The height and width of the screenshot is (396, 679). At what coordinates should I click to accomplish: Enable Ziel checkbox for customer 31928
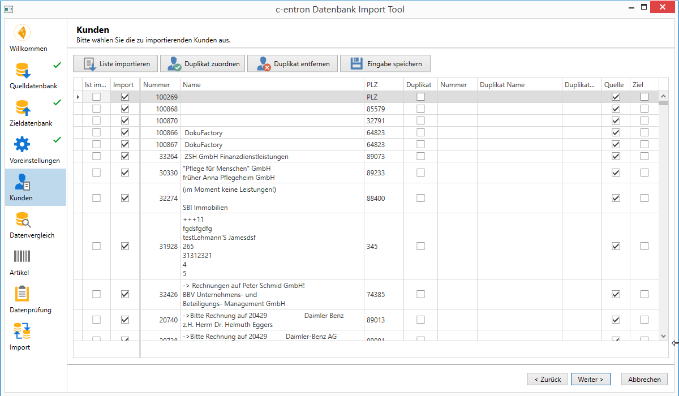(644, 246)
